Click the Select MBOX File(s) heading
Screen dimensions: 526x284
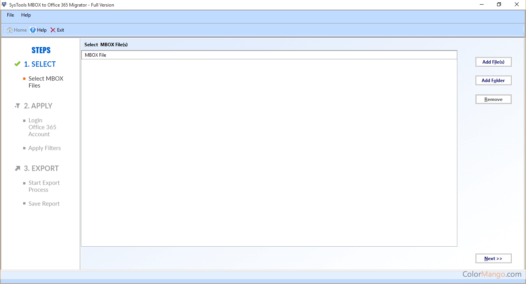[106, 44]
